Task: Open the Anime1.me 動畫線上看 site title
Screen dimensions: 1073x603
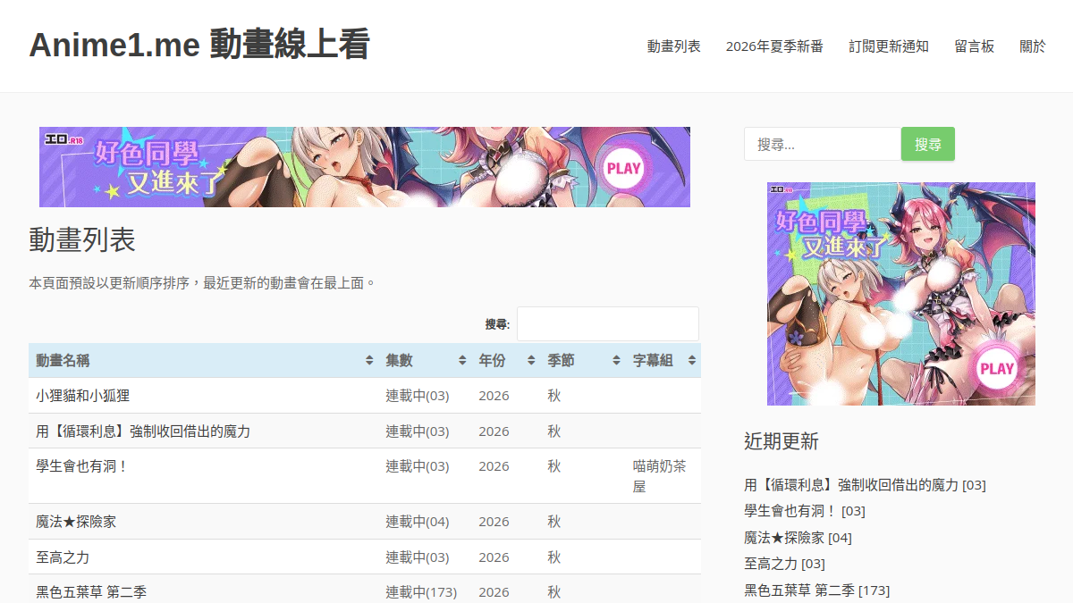Action: click(199, 44)
